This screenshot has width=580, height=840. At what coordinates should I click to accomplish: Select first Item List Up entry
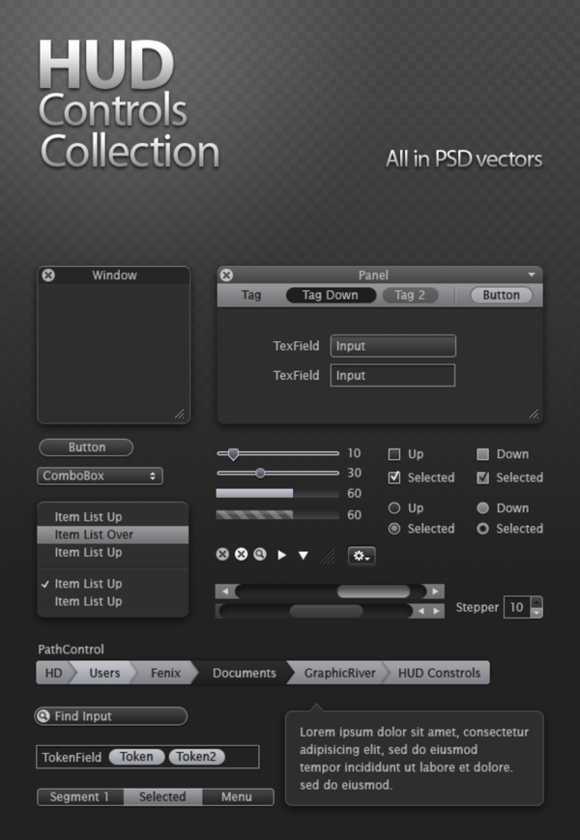click(112, 517)
